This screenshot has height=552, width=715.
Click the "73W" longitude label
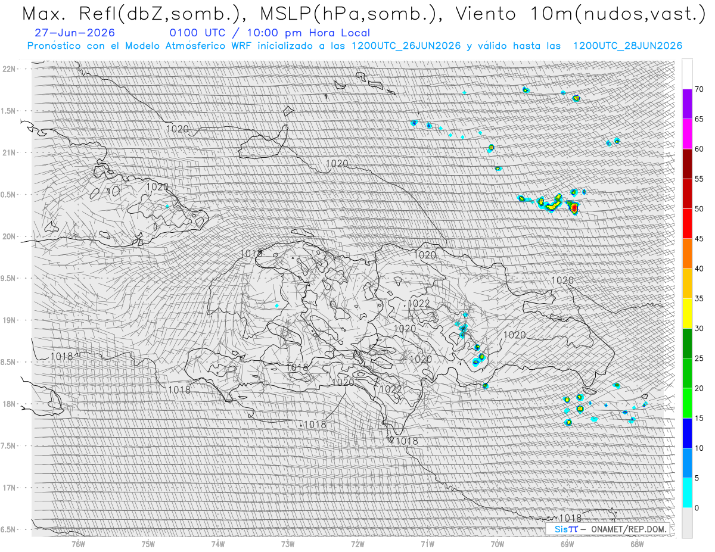[288, 544]
